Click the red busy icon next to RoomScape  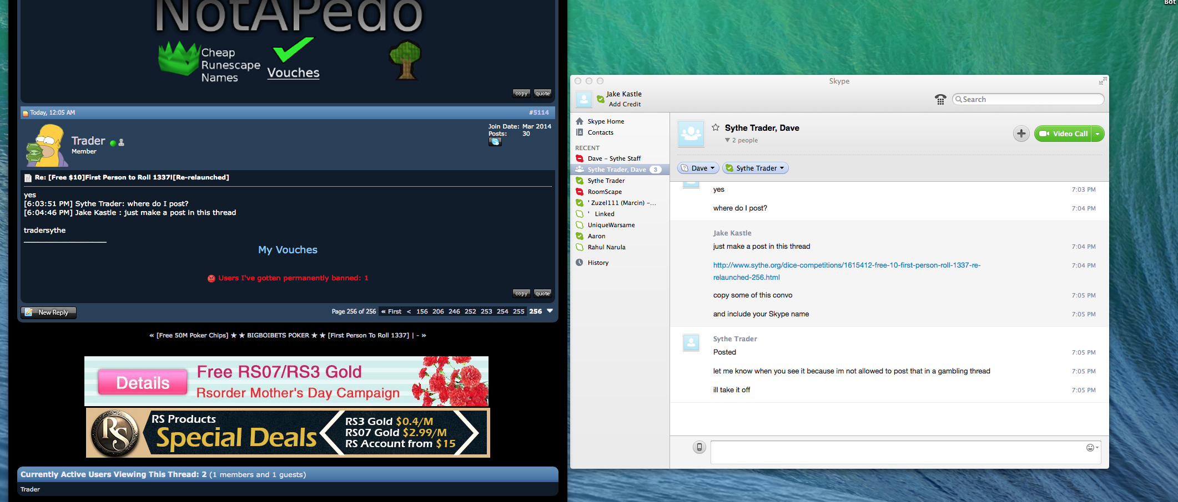click(580, 192)
